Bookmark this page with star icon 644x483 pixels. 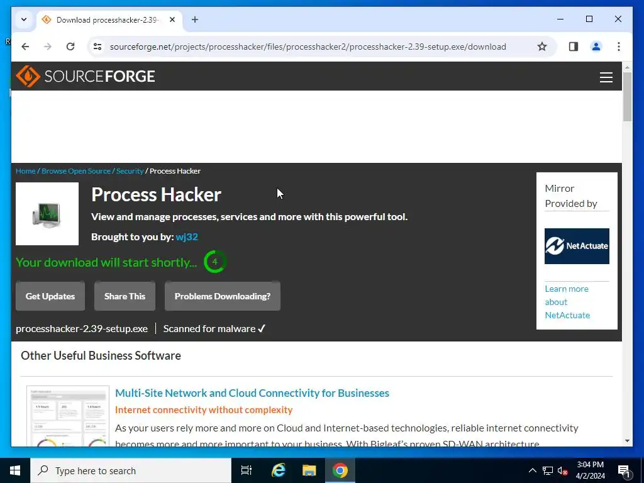542,47
